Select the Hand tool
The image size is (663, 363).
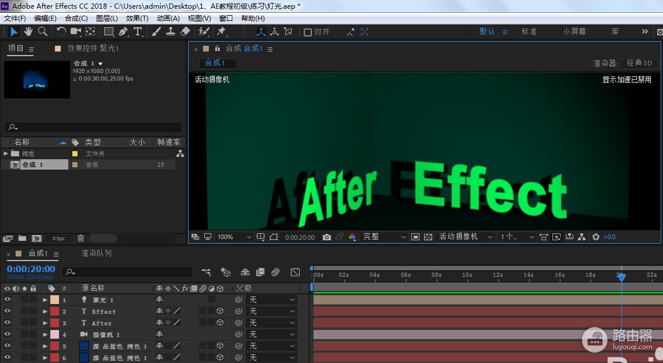(x=28, y=32)
